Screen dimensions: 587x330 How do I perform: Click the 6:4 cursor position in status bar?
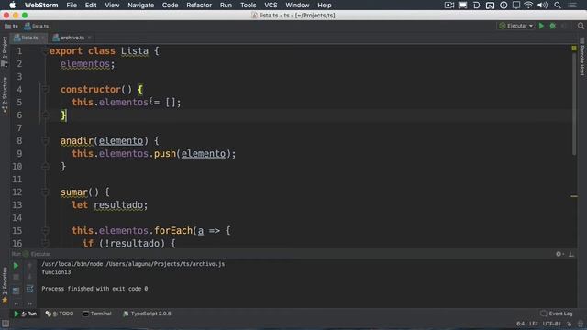click(x=520, y=324)
